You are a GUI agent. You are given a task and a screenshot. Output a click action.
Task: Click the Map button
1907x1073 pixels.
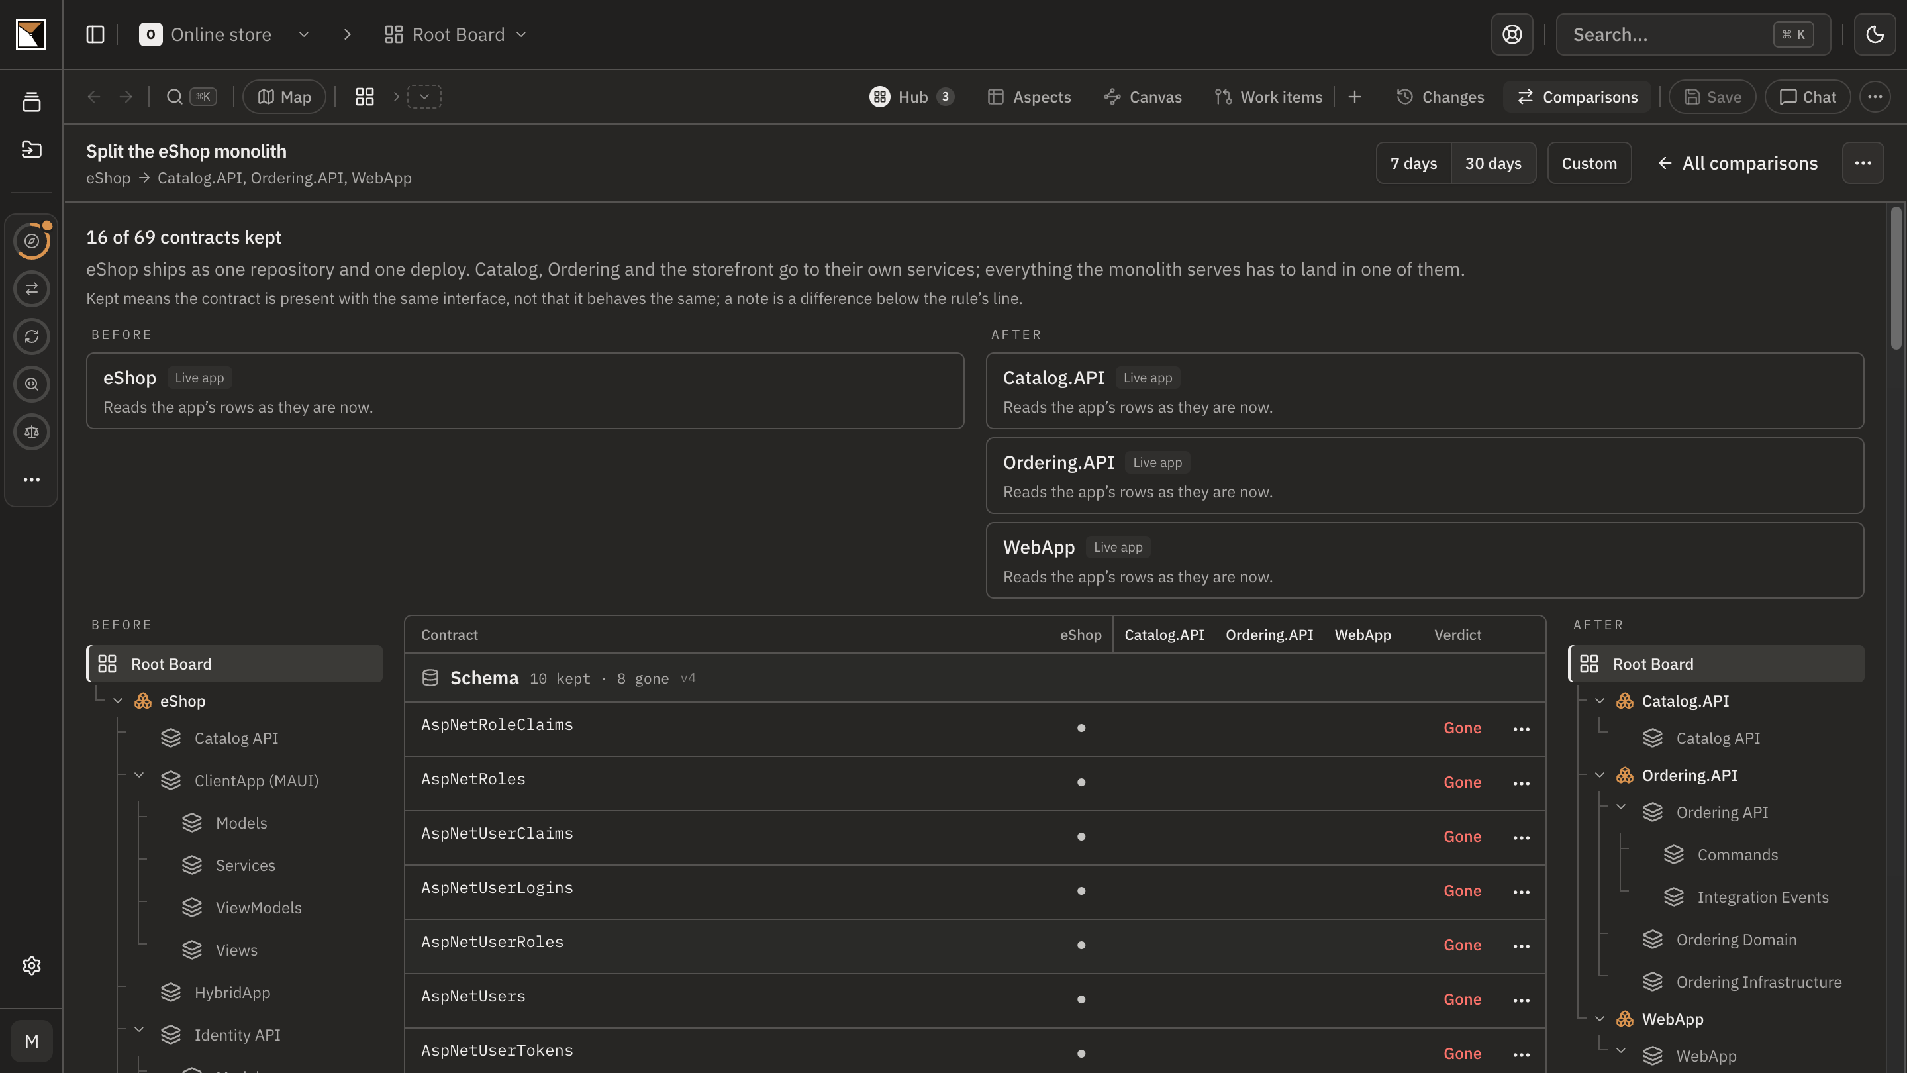point(284,97)
